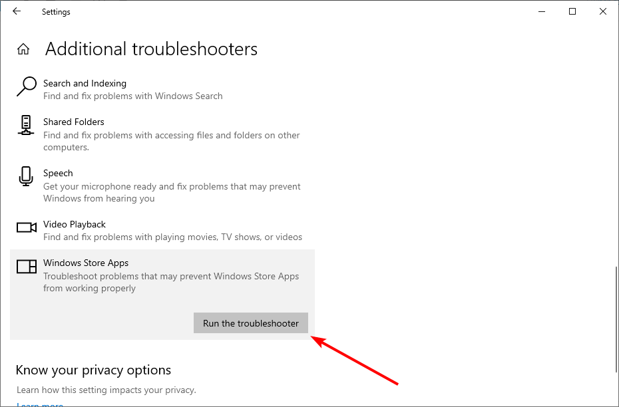Screen dimensions: 619x407
Task: Click the Search and Indexing magnifier icon
Action: tap(26, 86)
